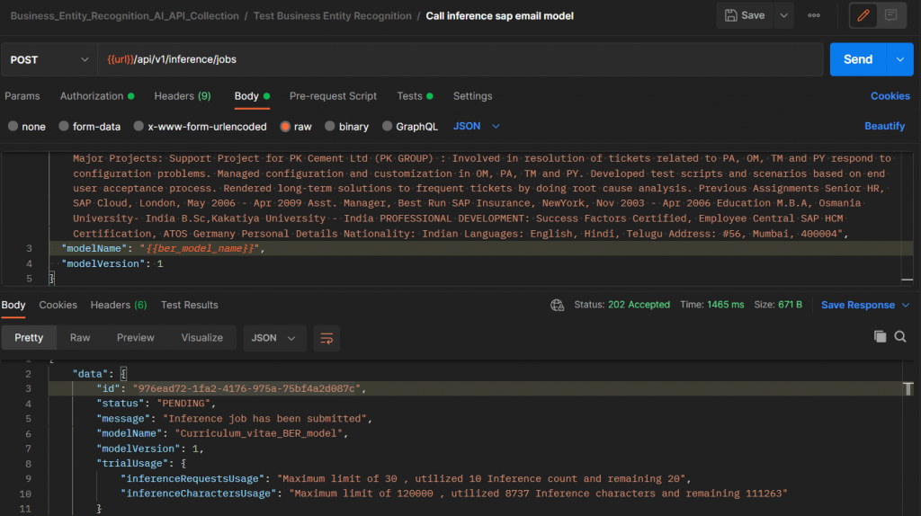Click the network globe icon
The width and height of the screenshot is (921, 516).
point(557,306)
